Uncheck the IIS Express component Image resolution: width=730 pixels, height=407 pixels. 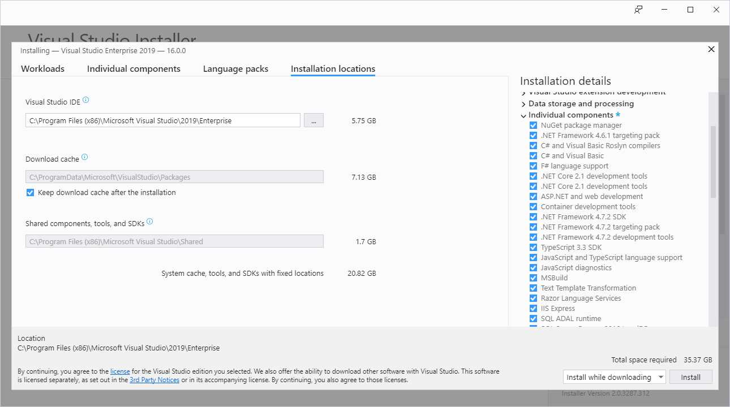[x=533, y=308]
